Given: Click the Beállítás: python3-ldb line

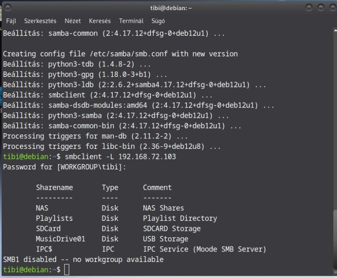Looking at the screenshot, I should 134,85.
